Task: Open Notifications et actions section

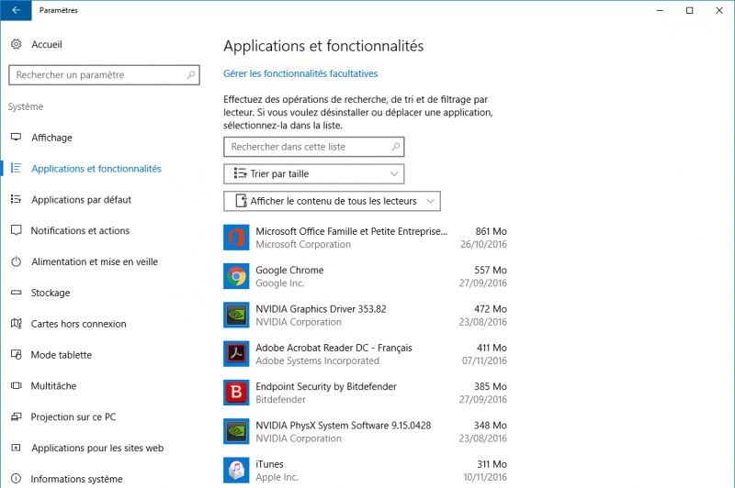Action: point(80,230)
